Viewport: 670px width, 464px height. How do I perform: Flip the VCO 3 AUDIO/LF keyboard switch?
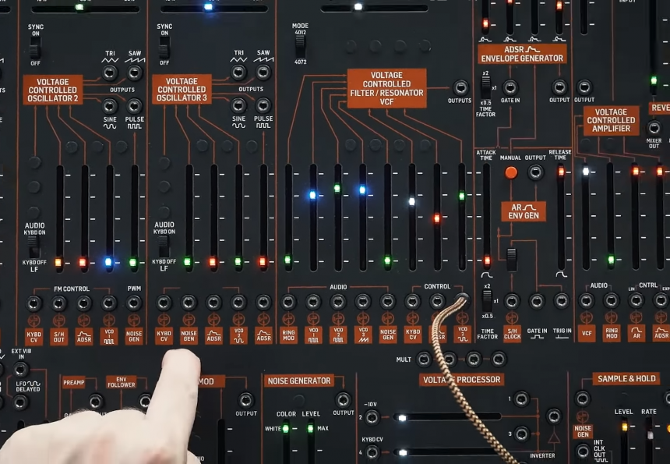164,246
